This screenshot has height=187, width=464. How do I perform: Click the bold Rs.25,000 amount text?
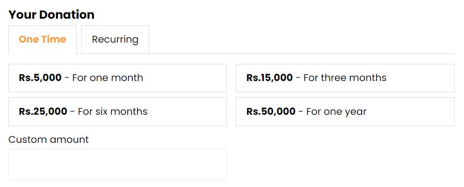43,112
